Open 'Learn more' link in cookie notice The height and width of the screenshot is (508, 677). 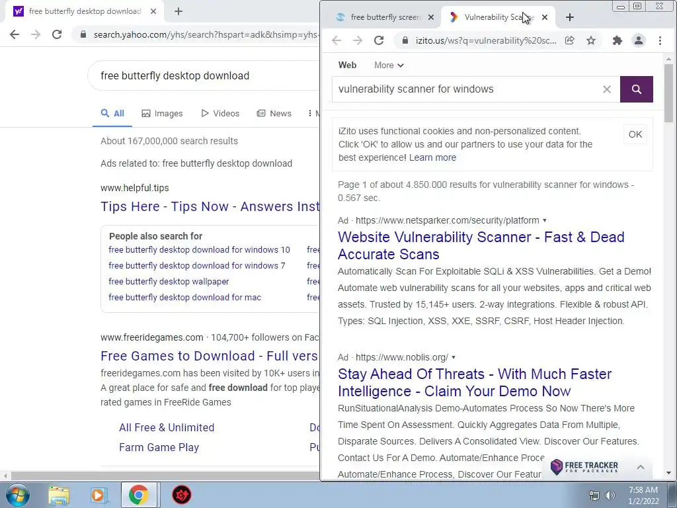(x=432, y=157)
